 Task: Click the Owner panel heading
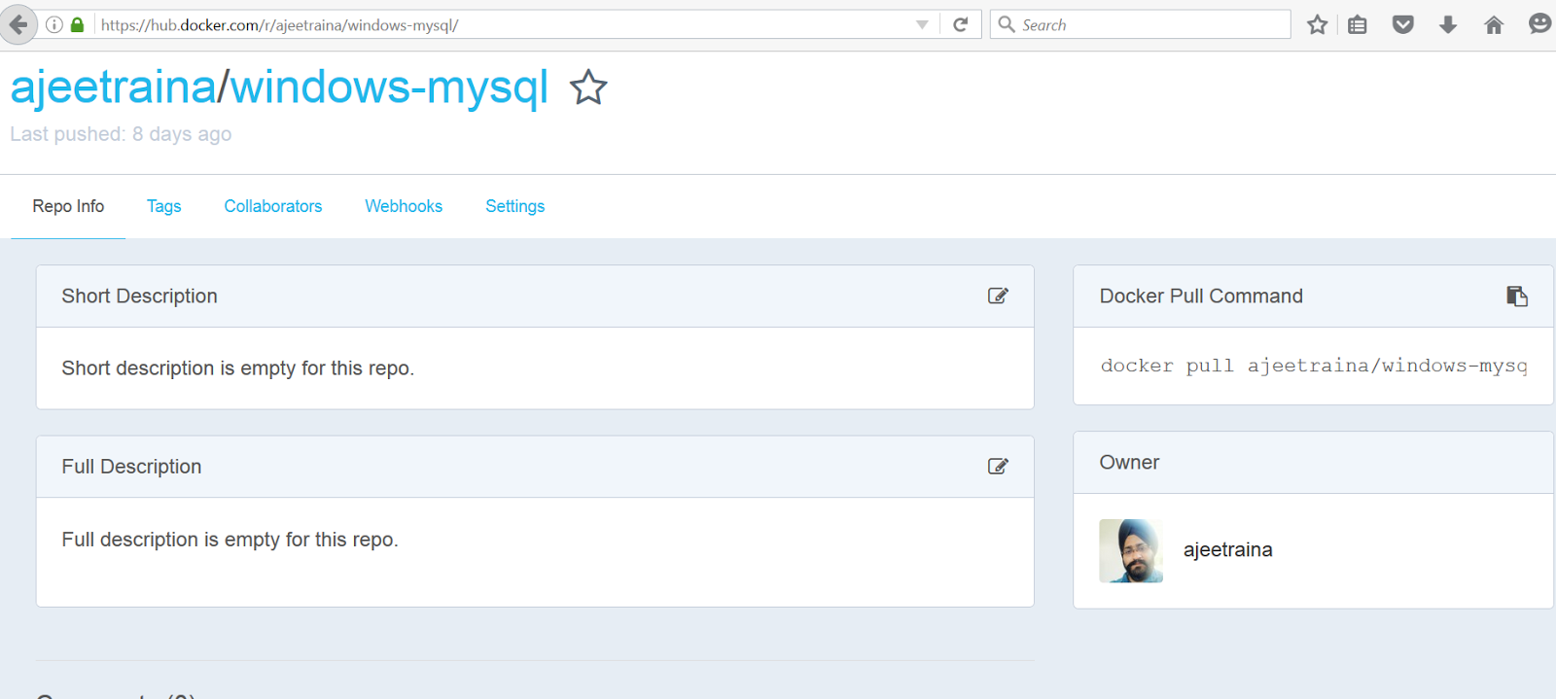(x=1129, y=463)
